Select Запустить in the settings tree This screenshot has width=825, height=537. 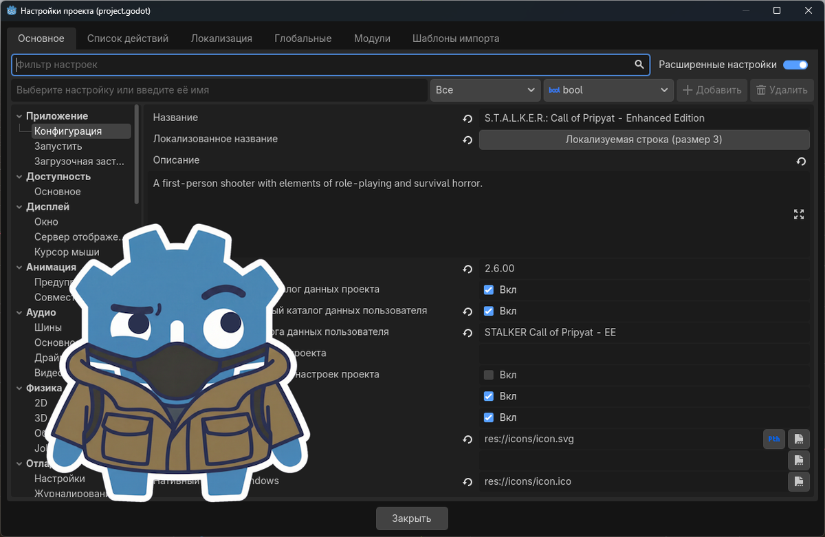pyautogui.click(x=58, y=146)
